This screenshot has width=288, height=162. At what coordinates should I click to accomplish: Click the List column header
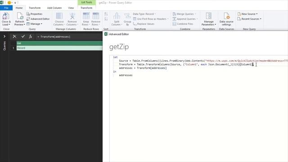[x=59, y=43]
